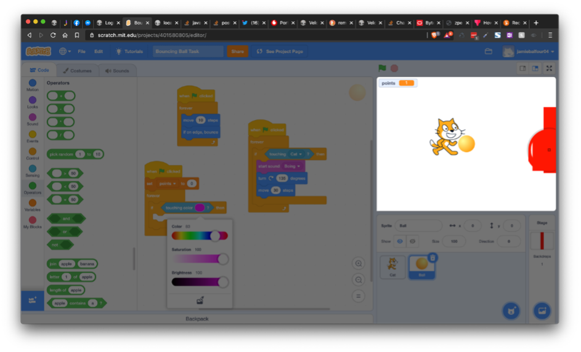Switch to the Costumes tab
The image size is (581, 352).
(x=77, y=70)
